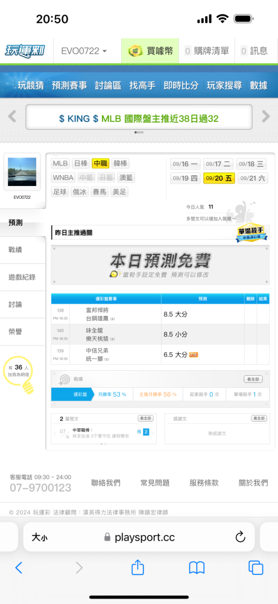Image resolution: width=278 pixels, height=604 pixels.
Task: Show previous banner with left arrow
Action: (12, 116)
